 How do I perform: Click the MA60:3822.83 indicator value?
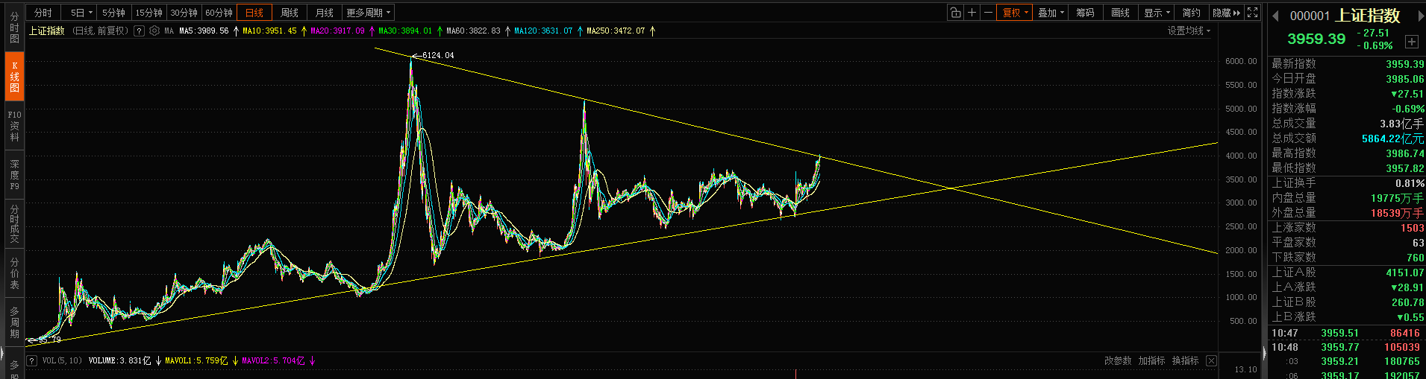pyautogui.click(x=473, y=31)
